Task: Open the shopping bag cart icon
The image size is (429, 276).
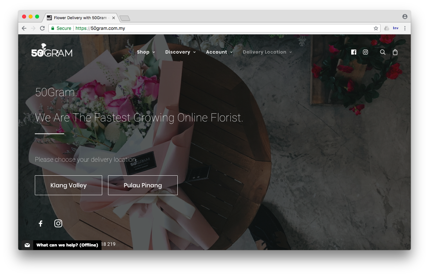Action: coord(395,52)
